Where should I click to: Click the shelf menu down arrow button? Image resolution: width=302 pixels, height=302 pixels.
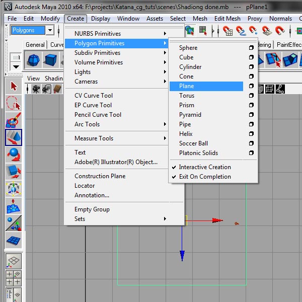click(16, 67)
